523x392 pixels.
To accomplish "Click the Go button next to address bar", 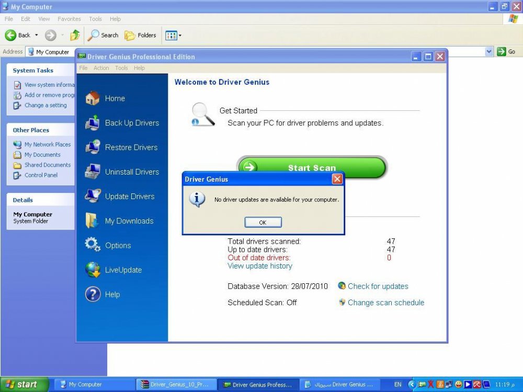I will [x=506, y=52].
